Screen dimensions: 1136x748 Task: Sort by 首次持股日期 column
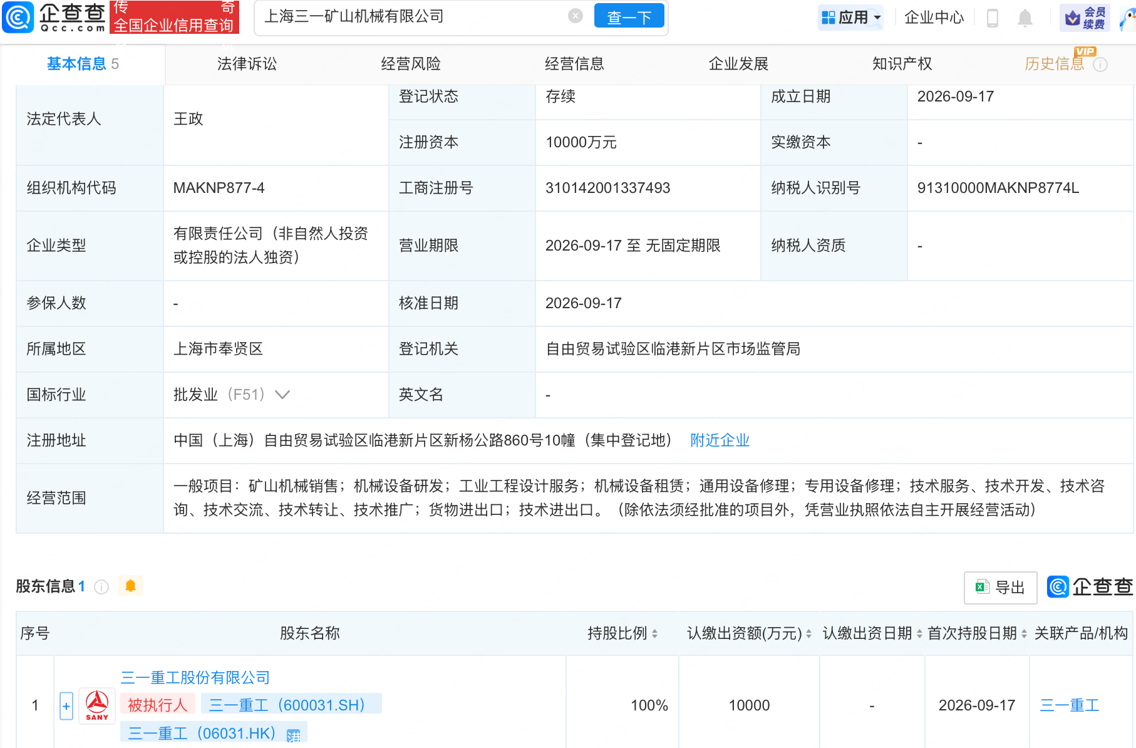tap(1024, 634)
